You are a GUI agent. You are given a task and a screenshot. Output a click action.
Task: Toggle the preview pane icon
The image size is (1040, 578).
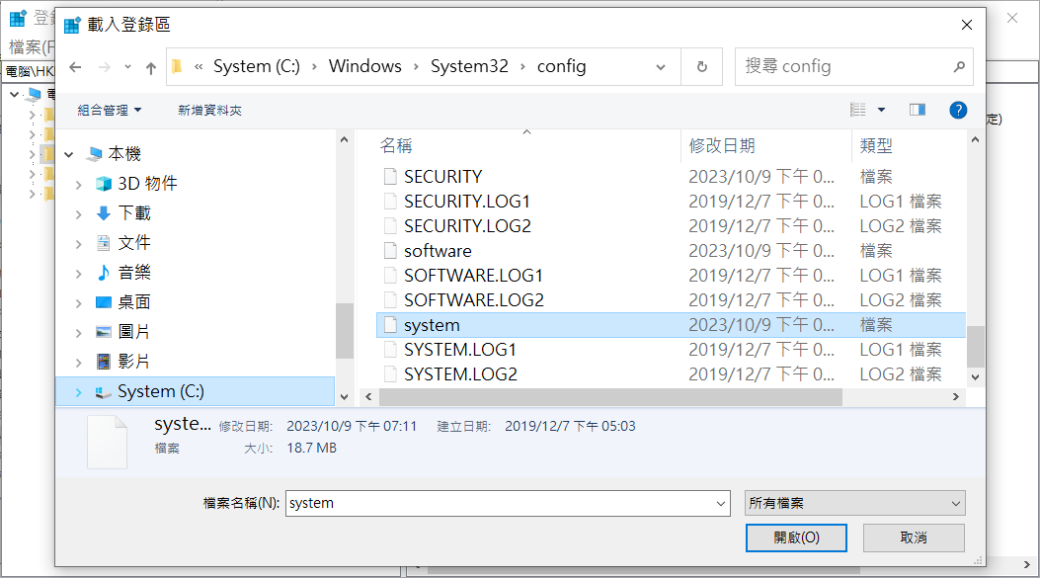click(x=918, y=110)
